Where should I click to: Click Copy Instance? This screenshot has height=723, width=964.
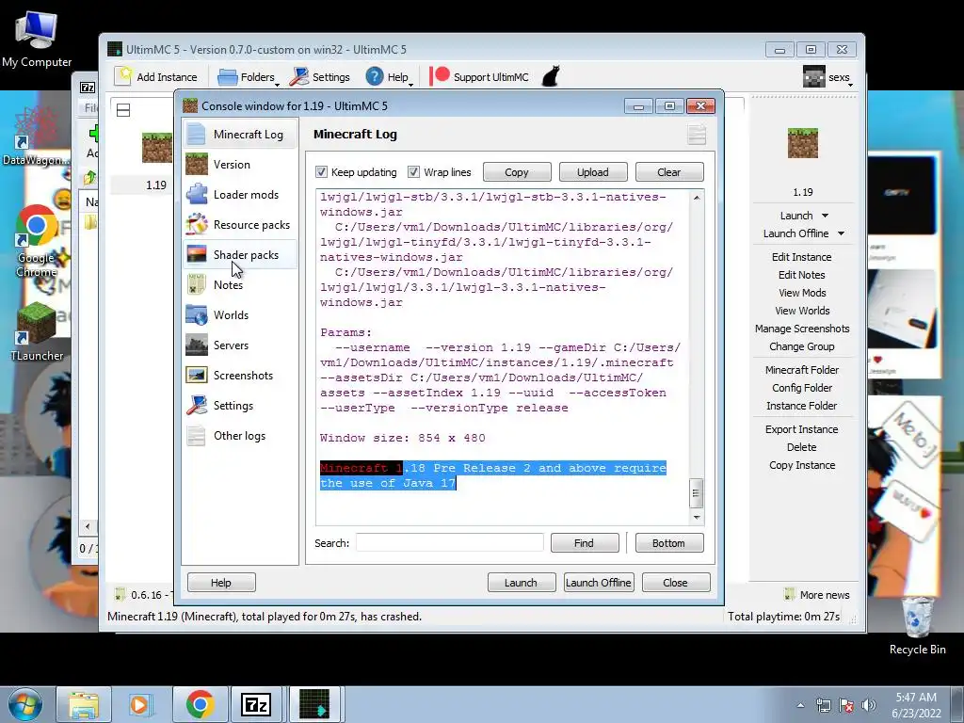point(802,465)
